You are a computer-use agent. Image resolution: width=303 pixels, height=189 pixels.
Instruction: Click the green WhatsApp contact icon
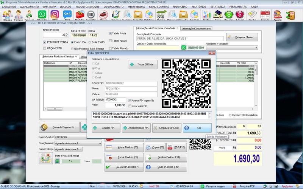point(184,48)
